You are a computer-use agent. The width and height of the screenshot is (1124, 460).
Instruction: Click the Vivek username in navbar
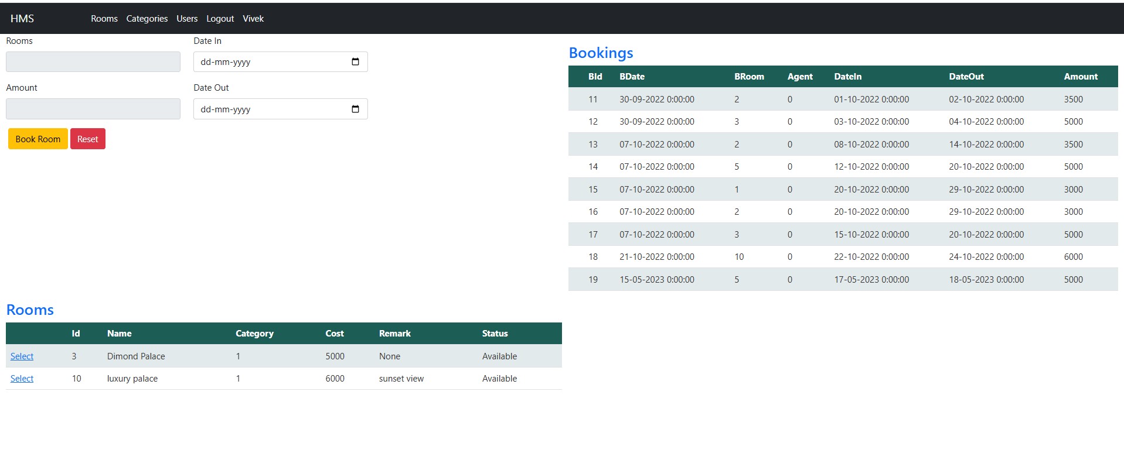click(x=253, y=19)
